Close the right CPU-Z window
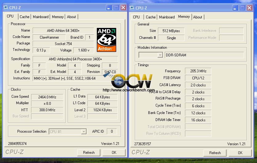Screen dimensions: 257x163 tap(249, 8)
